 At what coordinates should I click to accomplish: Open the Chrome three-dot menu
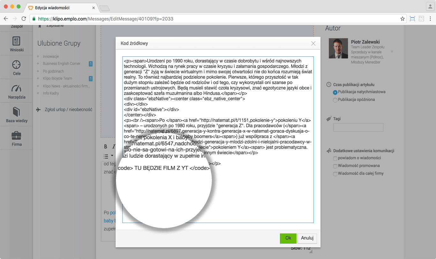[430, 19]
